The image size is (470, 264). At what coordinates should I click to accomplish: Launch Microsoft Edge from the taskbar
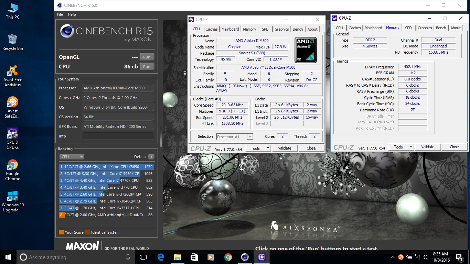point(161,257)
